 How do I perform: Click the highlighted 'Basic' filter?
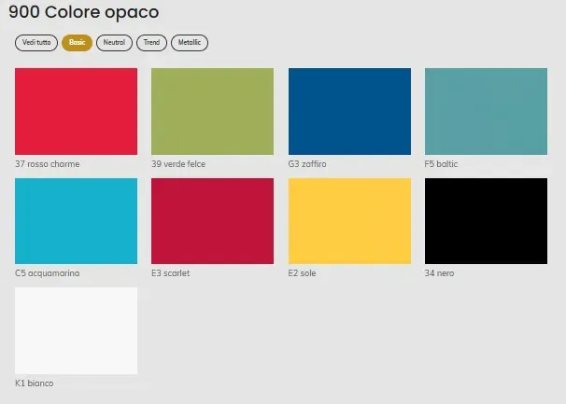point(77,43)
